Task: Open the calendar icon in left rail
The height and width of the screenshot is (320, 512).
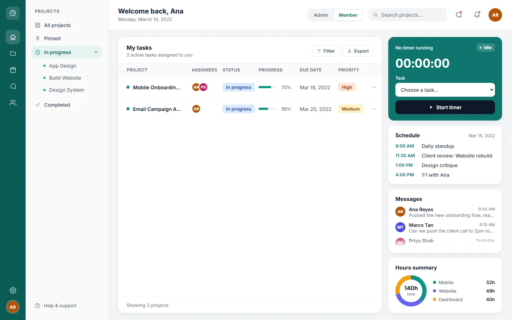Action: [x=13, y=70]
